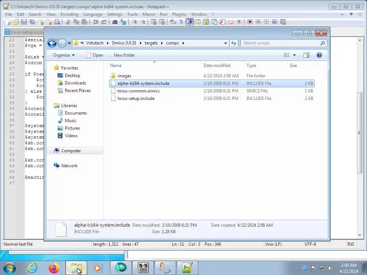Click the Save Recorded Macro icon

click(283, 22)
